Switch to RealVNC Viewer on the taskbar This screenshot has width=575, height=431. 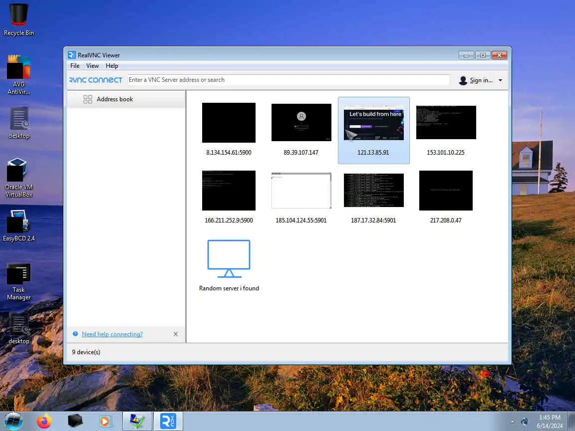point(168,422)
